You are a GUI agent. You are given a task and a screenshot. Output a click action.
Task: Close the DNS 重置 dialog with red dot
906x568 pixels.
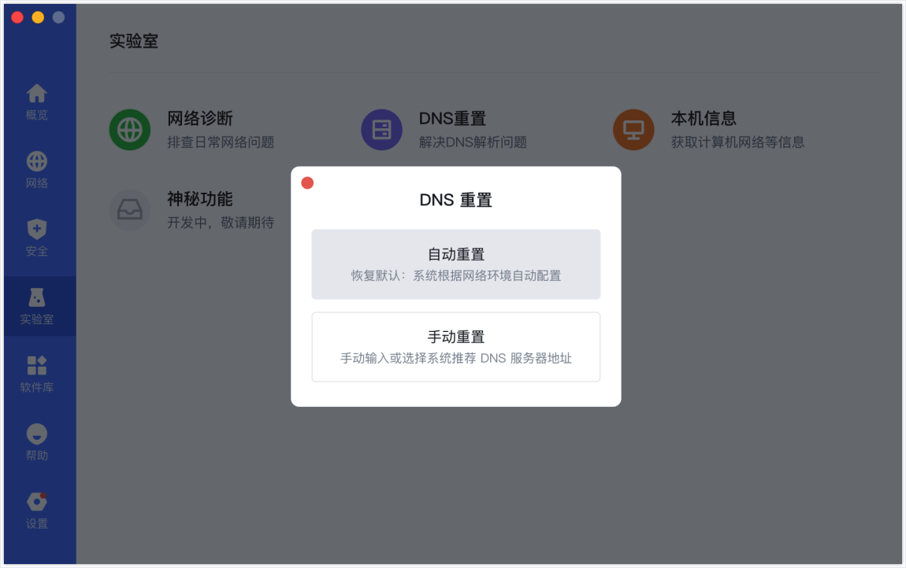tap(307, 183)
